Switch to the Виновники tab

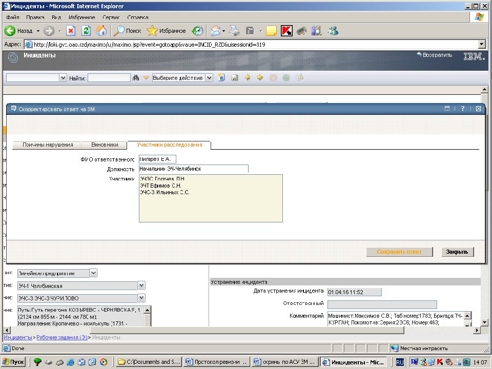coord(105,145)
